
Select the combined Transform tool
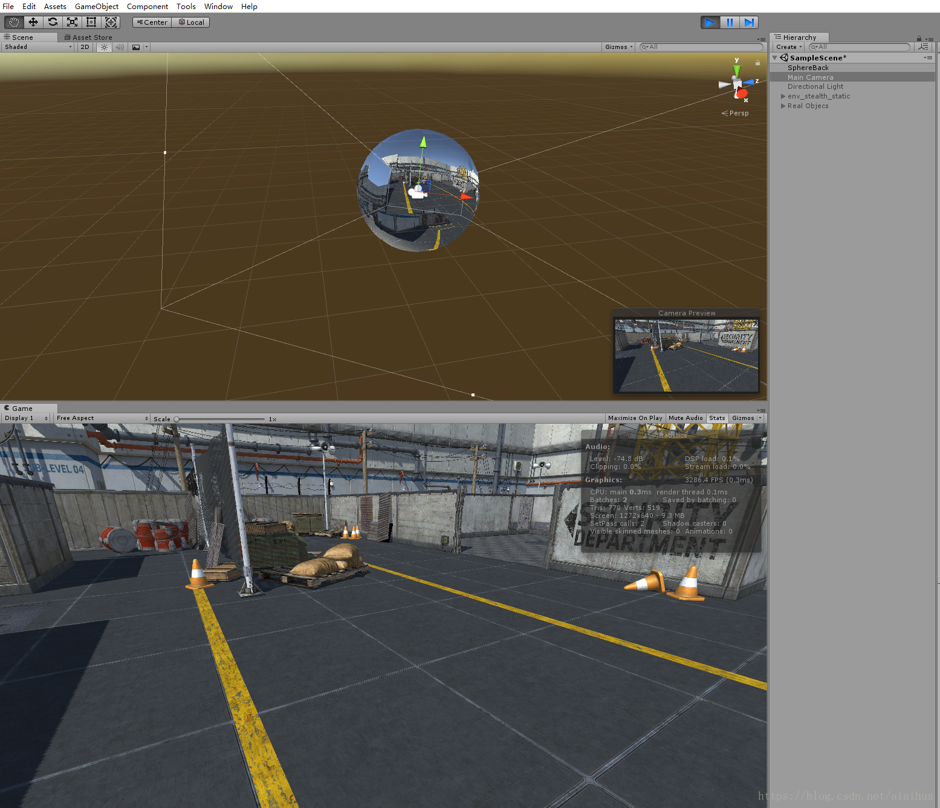(x=111, y=22)
